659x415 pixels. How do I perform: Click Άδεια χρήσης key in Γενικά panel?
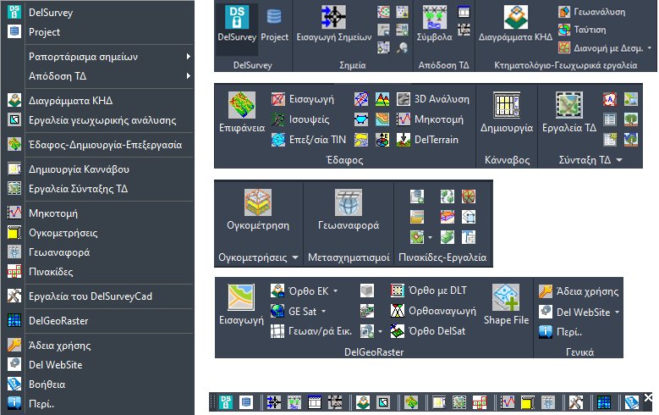click(x=579, y=291)
